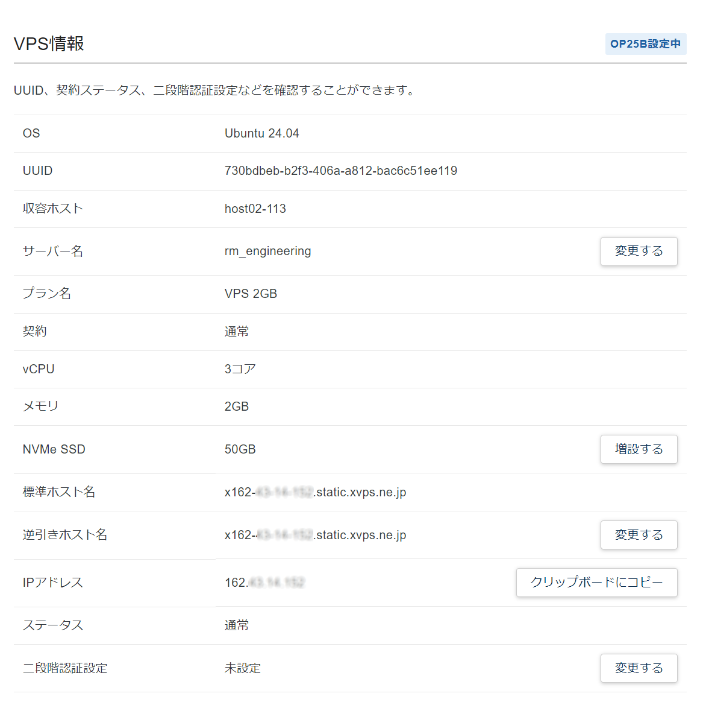703x705 pixels.
Task: Click the 2GB memory value
Action: click(236, 406)
